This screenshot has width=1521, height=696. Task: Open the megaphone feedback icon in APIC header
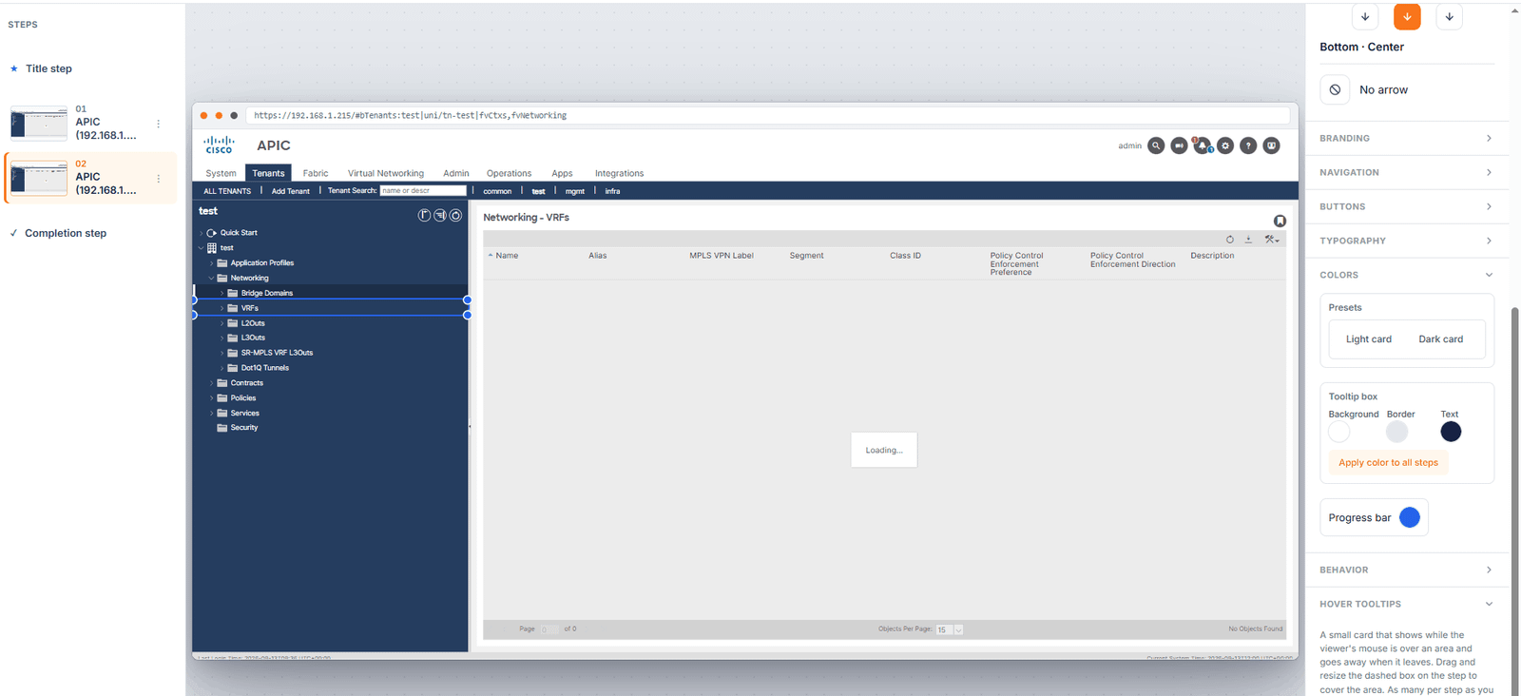[1179, 145]
